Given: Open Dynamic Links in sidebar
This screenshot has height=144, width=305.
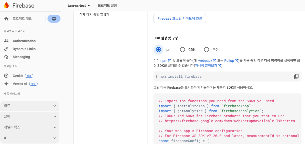Looking at the screenshot, I should [24, 49].
